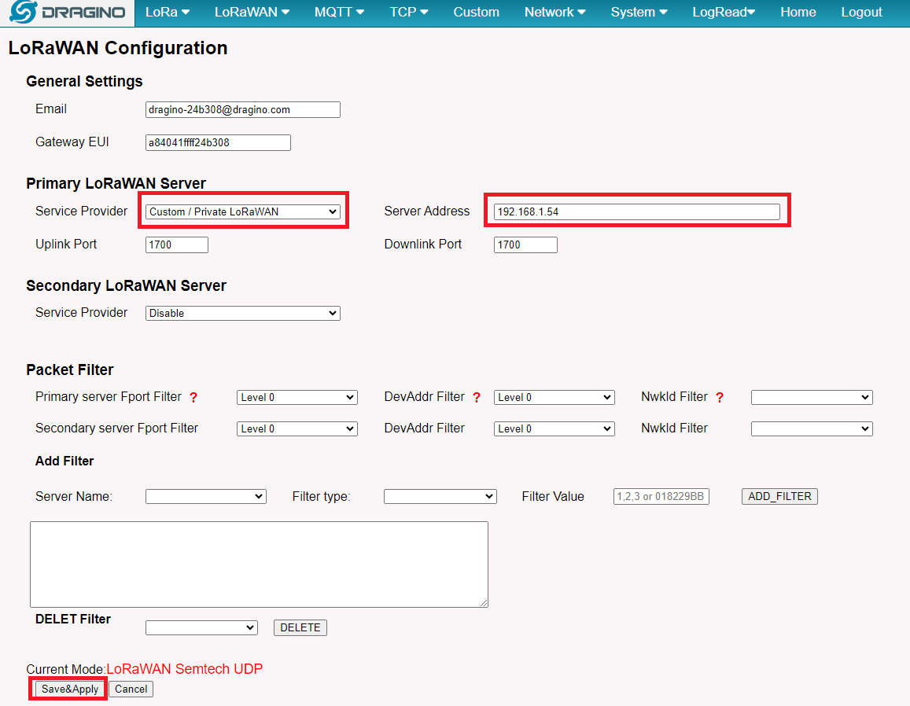Screen dimensions: 910x706
Task: Open the Filter type dropdown
Action: (440, 497)
